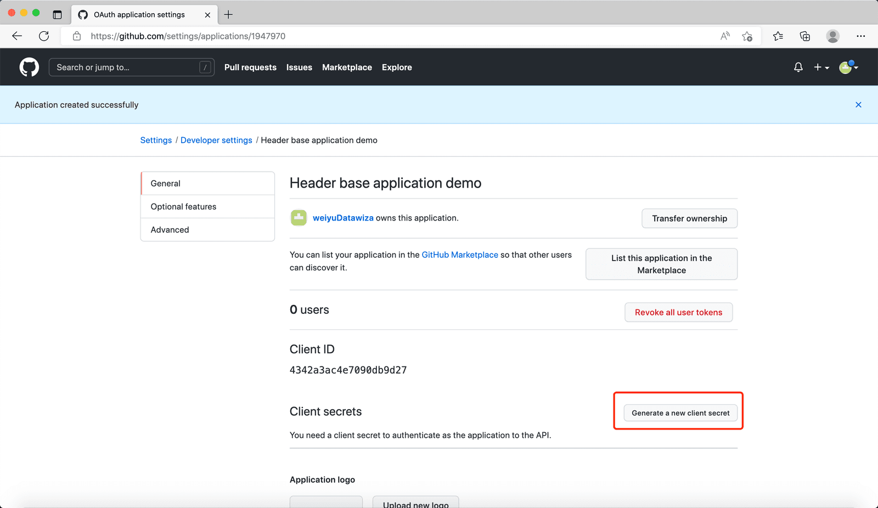
Task: Select Optional features in sidebar
Action: coord(207,206)
